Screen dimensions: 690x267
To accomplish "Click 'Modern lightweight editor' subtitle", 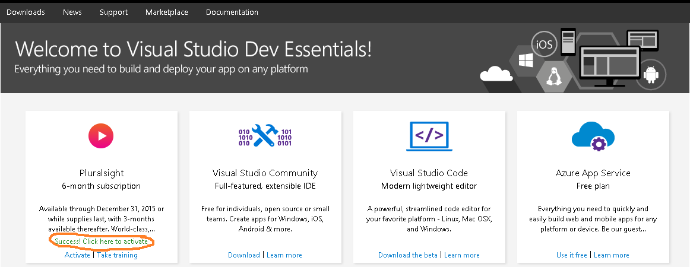I will (x=429, y=186).
